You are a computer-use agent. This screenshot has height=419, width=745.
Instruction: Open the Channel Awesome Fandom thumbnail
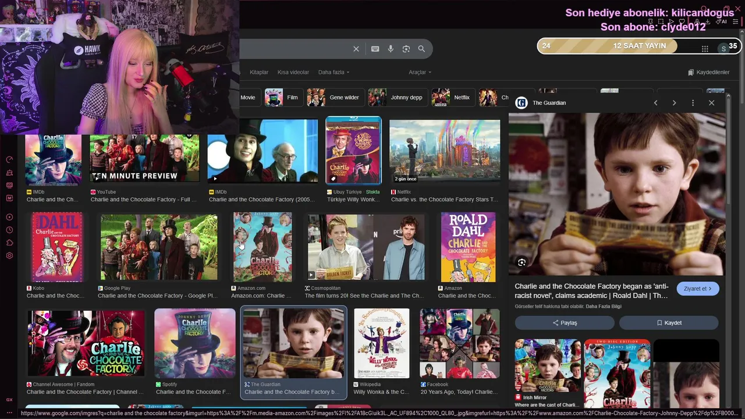[x=86, y=343]
